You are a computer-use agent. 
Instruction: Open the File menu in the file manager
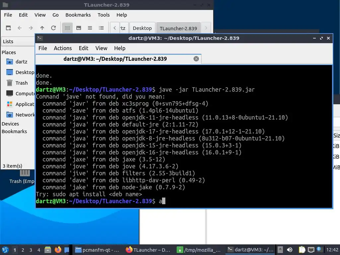pos(8,15)
